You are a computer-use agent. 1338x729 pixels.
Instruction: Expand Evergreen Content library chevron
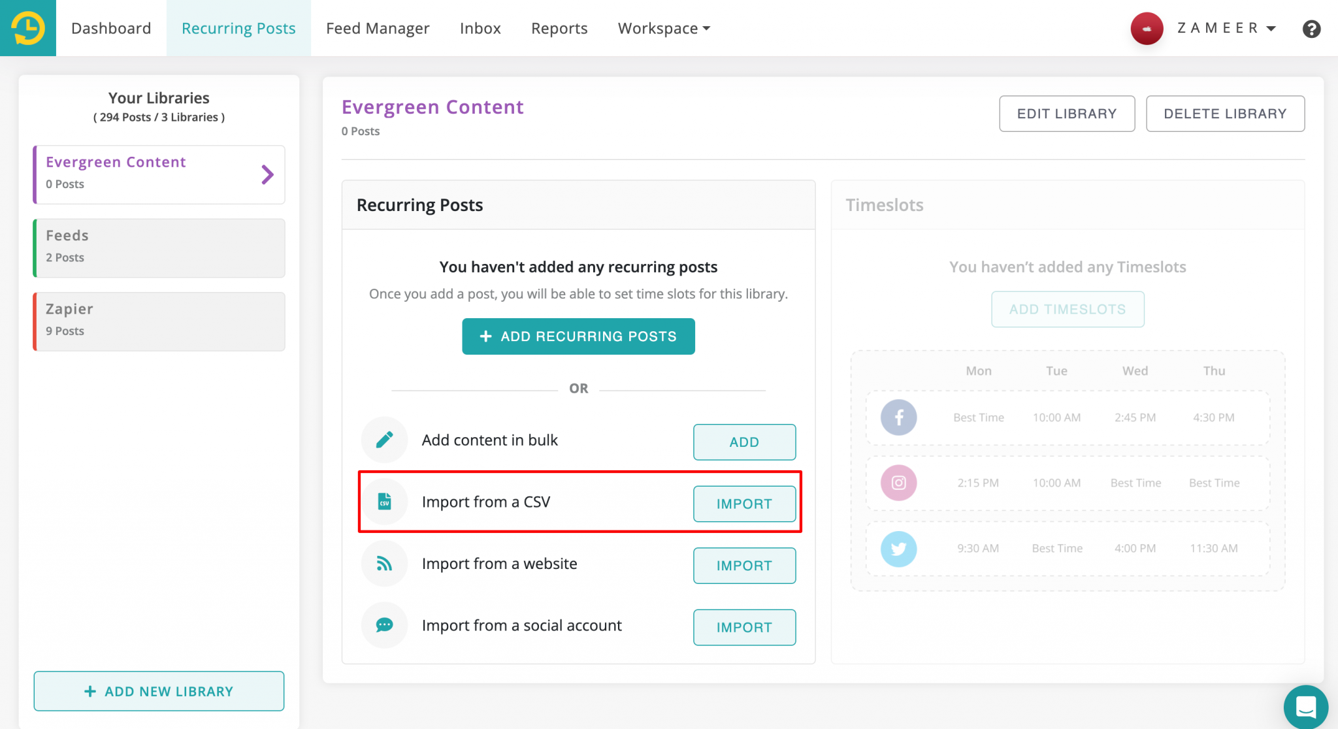click(x=267, y=174)
